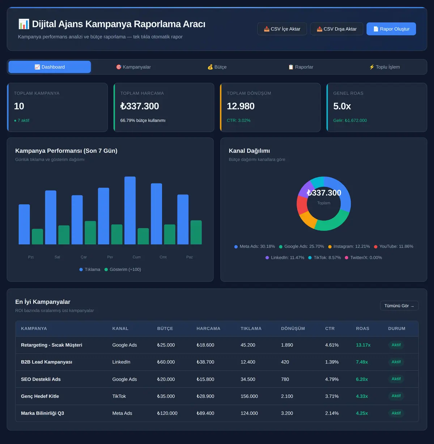Click the green Gösterim bar for Paz

click(x=196, y=232)
